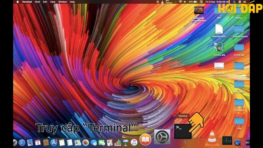The height and width of the screenshot is (148, 263).
Task: Open System Preferences from the Dock
Action: pos(162,137)
